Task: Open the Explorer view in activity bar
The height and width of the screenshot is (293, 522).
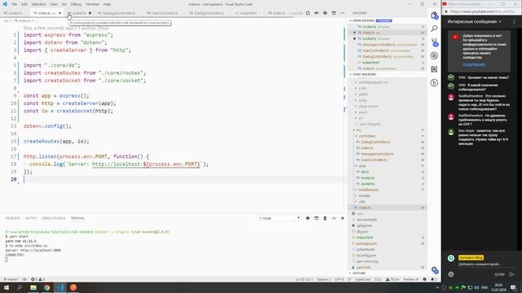Action: tap(434, 15)
